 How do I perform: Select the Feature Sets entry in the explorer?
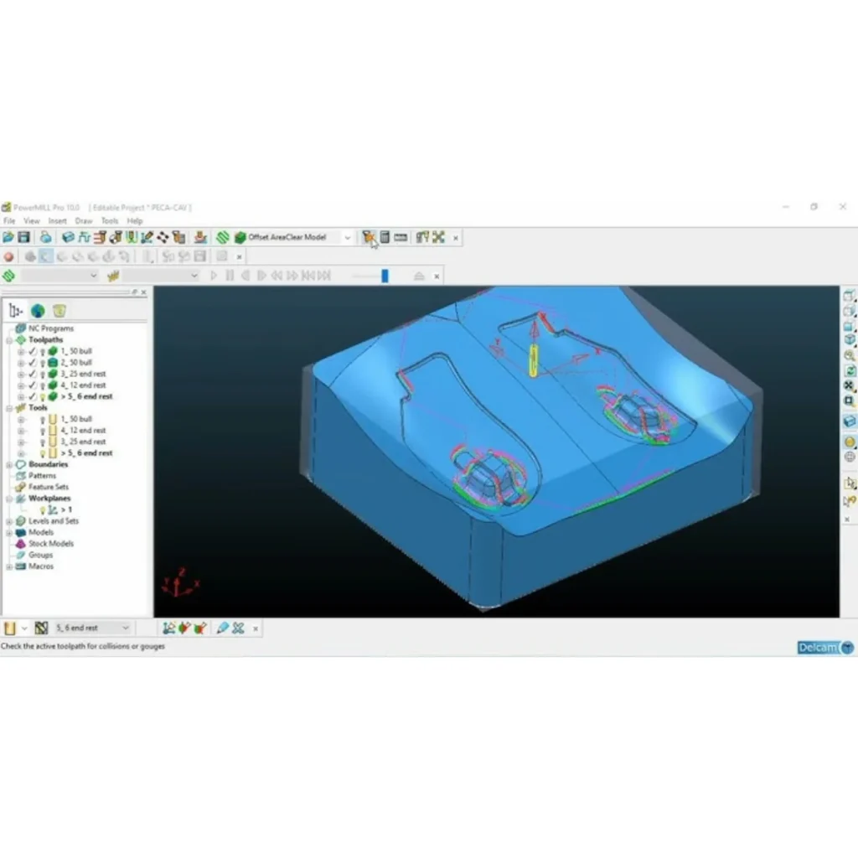tap(48, 487)
